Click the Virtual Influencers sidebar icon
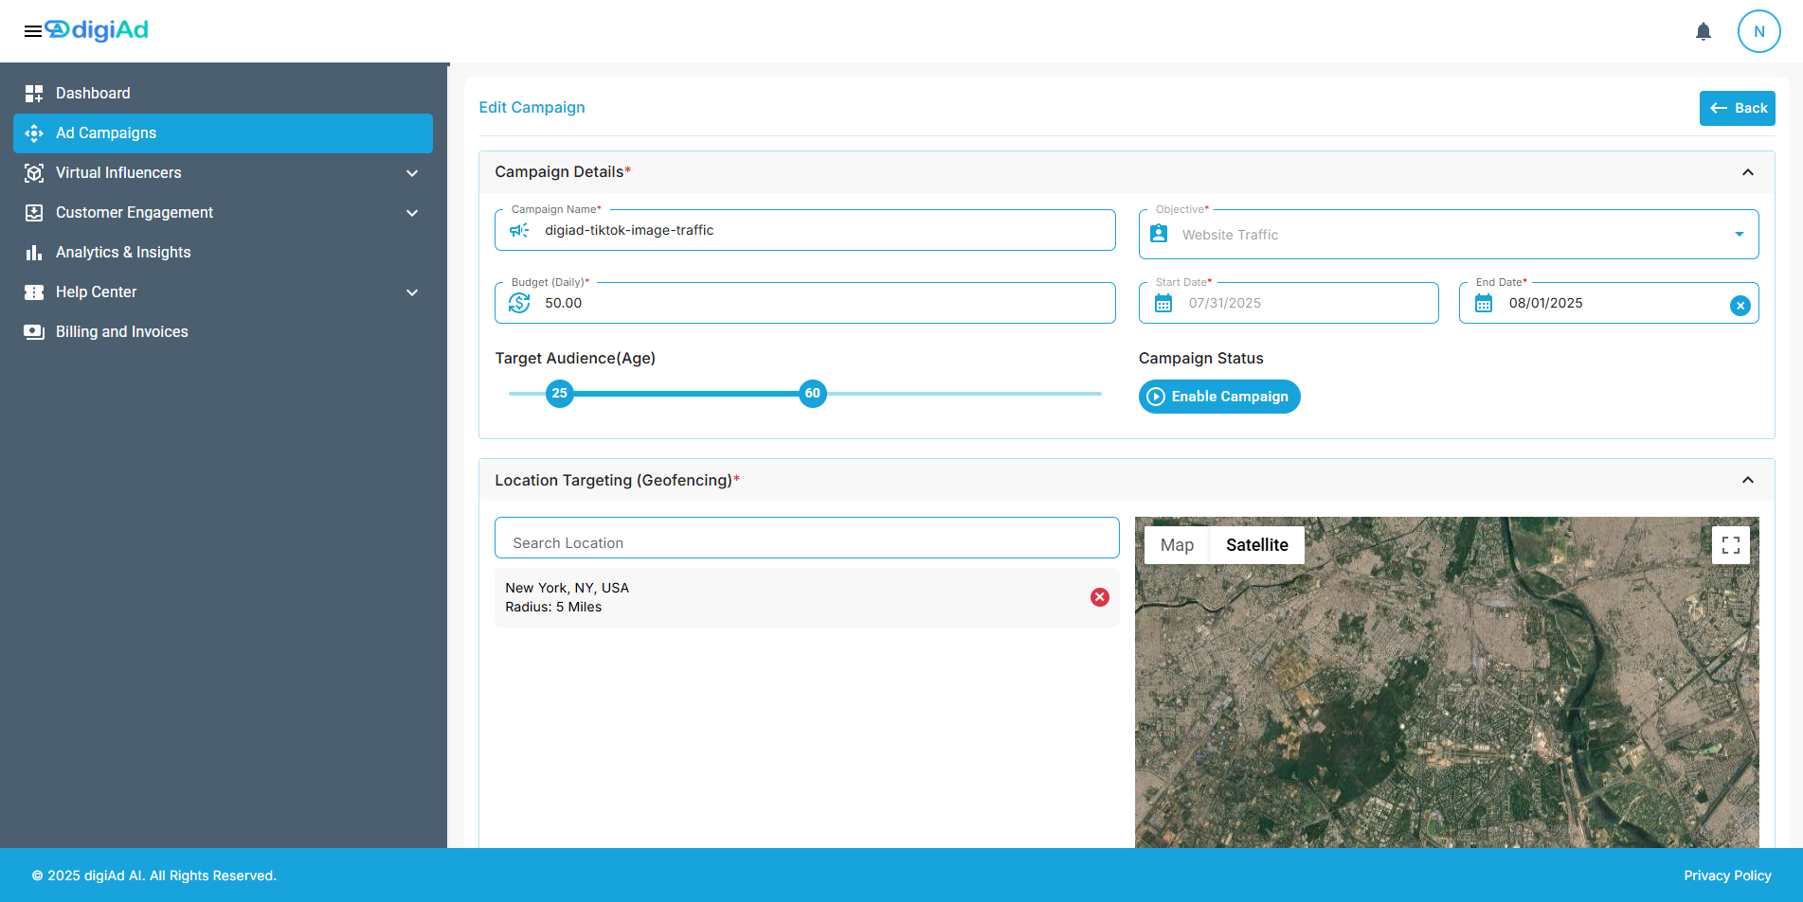 pyautogui.click(x=34, y=173)
